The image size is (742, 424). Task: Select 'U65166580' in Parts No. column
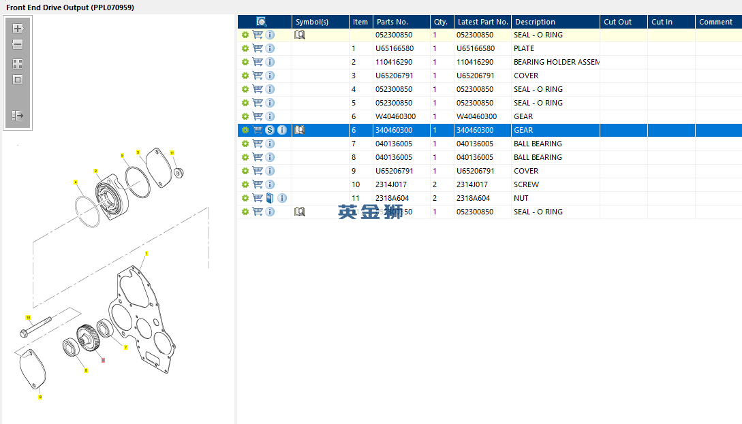395,48
